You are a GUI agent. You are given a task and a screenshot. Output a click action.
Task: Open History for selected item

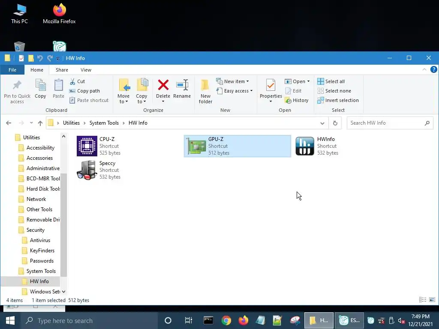[297, 100]
